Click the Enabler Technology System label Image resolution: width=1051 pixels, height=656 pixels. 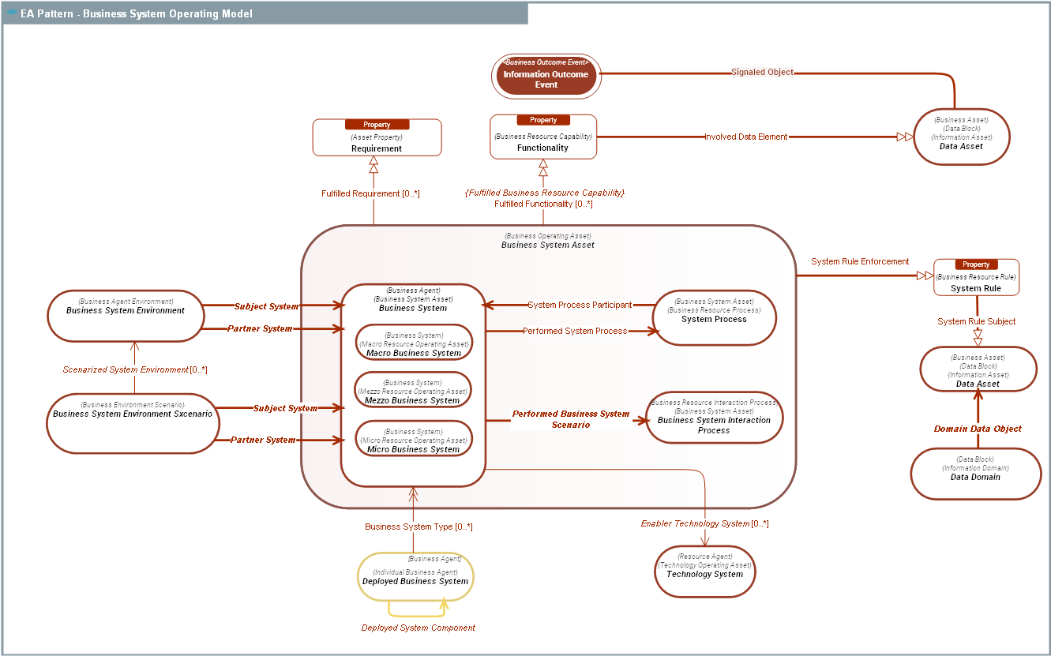[x=704, y=524]
